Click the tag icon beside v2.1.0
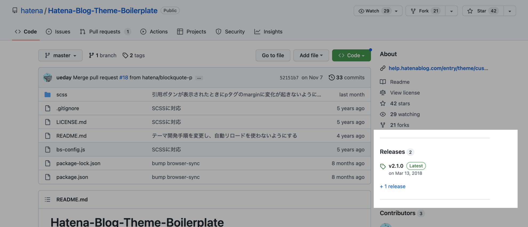The width and height of the screenshot is (528, 227). point(383,166)
